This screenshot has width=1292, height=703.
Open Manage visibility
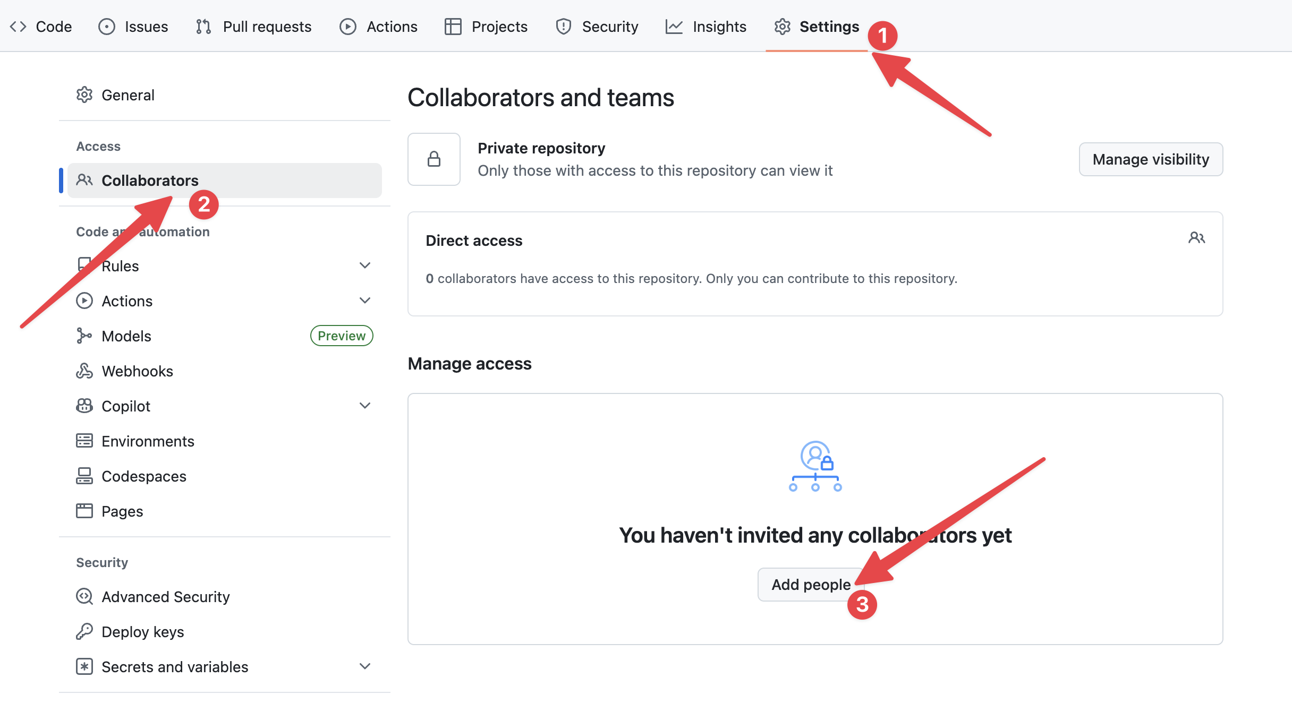click(x=1151, y=159)
